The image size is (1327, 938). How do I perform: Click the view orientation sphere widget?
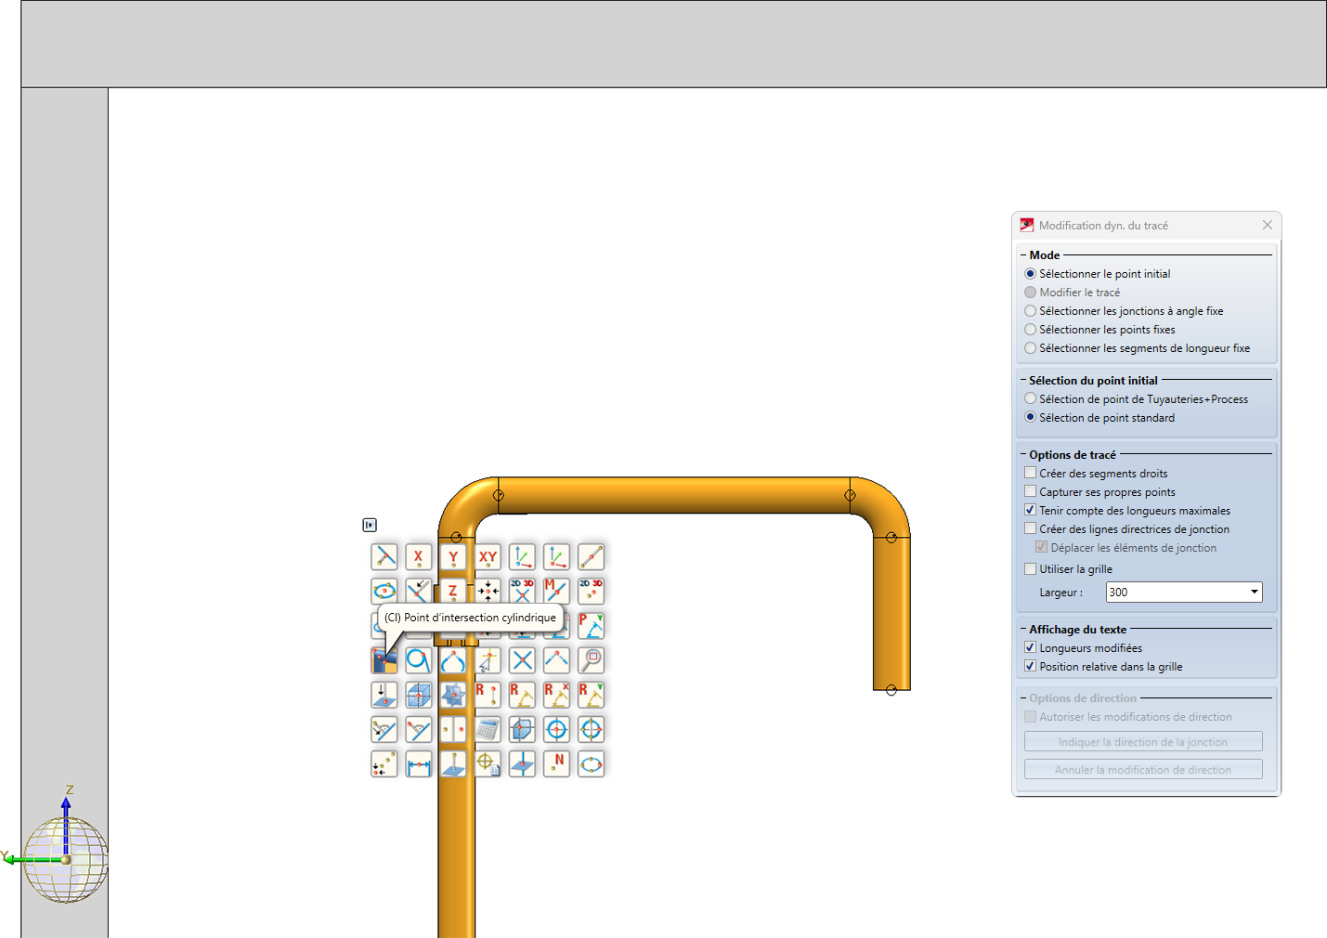point(65,859)
